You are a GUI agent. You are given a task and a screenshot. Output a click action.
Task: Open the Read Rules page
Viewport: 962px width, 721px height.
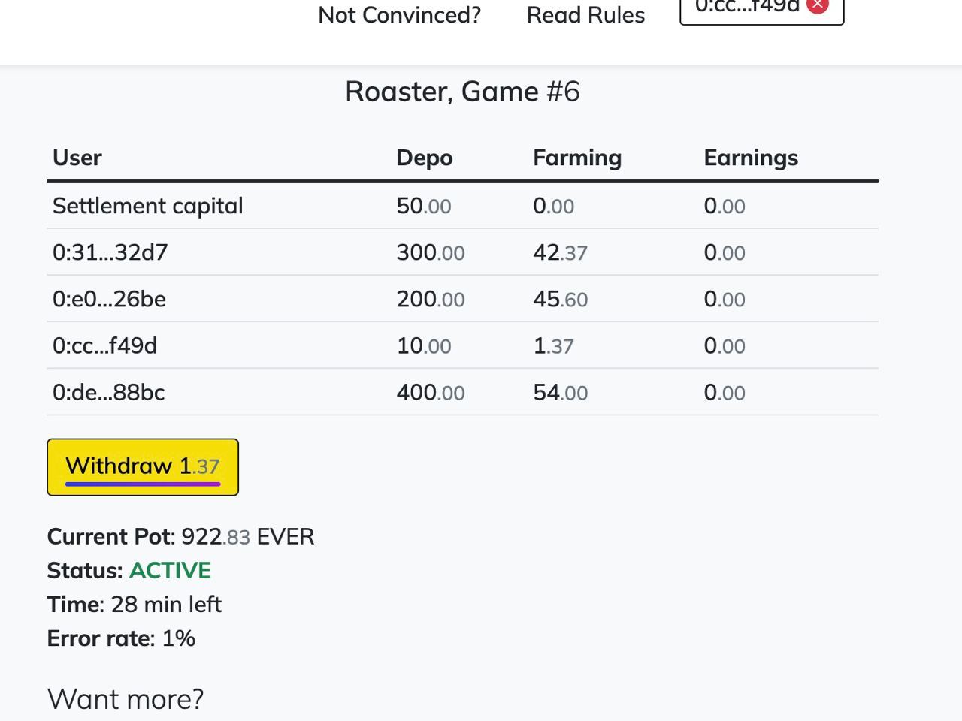coord(585,15)
